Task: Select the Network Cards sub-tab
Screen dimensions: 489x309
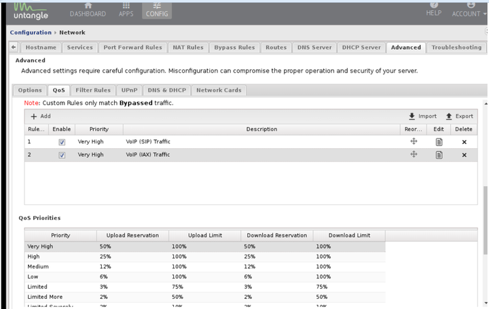Action: click(217, 90)
